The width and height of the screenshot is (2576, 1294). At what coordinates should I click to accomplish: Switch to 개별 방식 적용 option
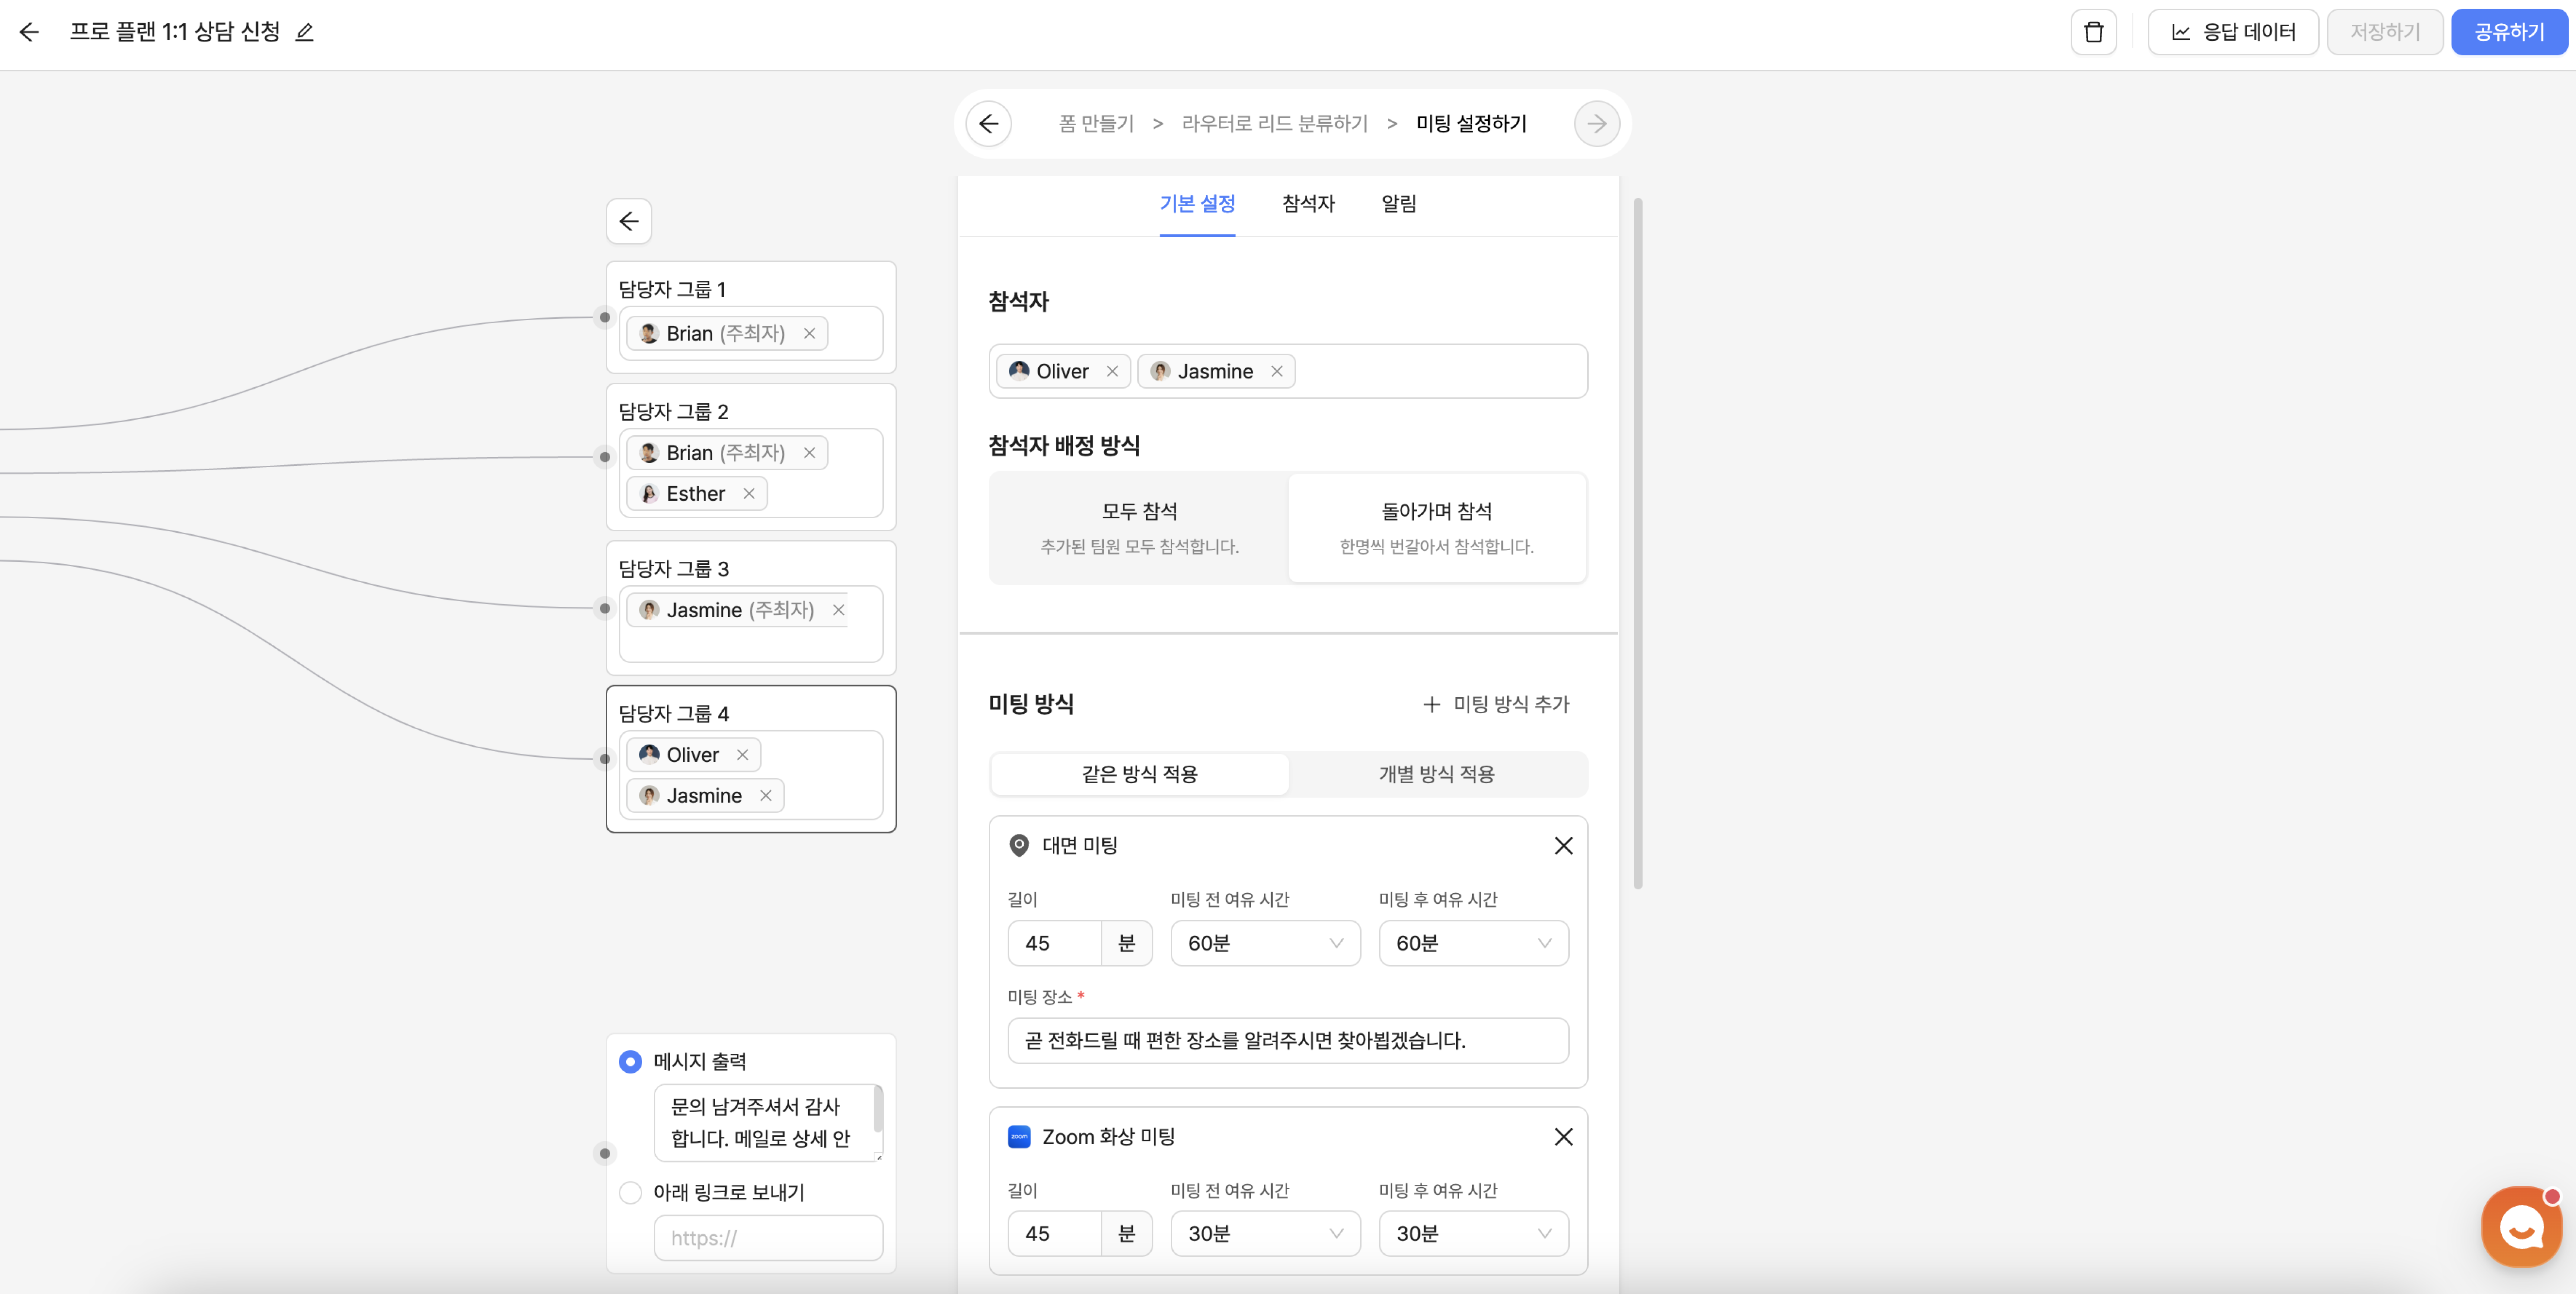point(1436,773)
